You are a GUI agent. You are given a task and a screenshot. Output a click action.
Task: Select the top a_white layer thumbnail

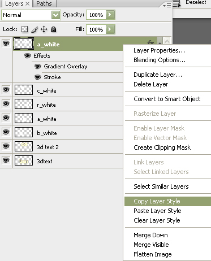click(24, 43)
